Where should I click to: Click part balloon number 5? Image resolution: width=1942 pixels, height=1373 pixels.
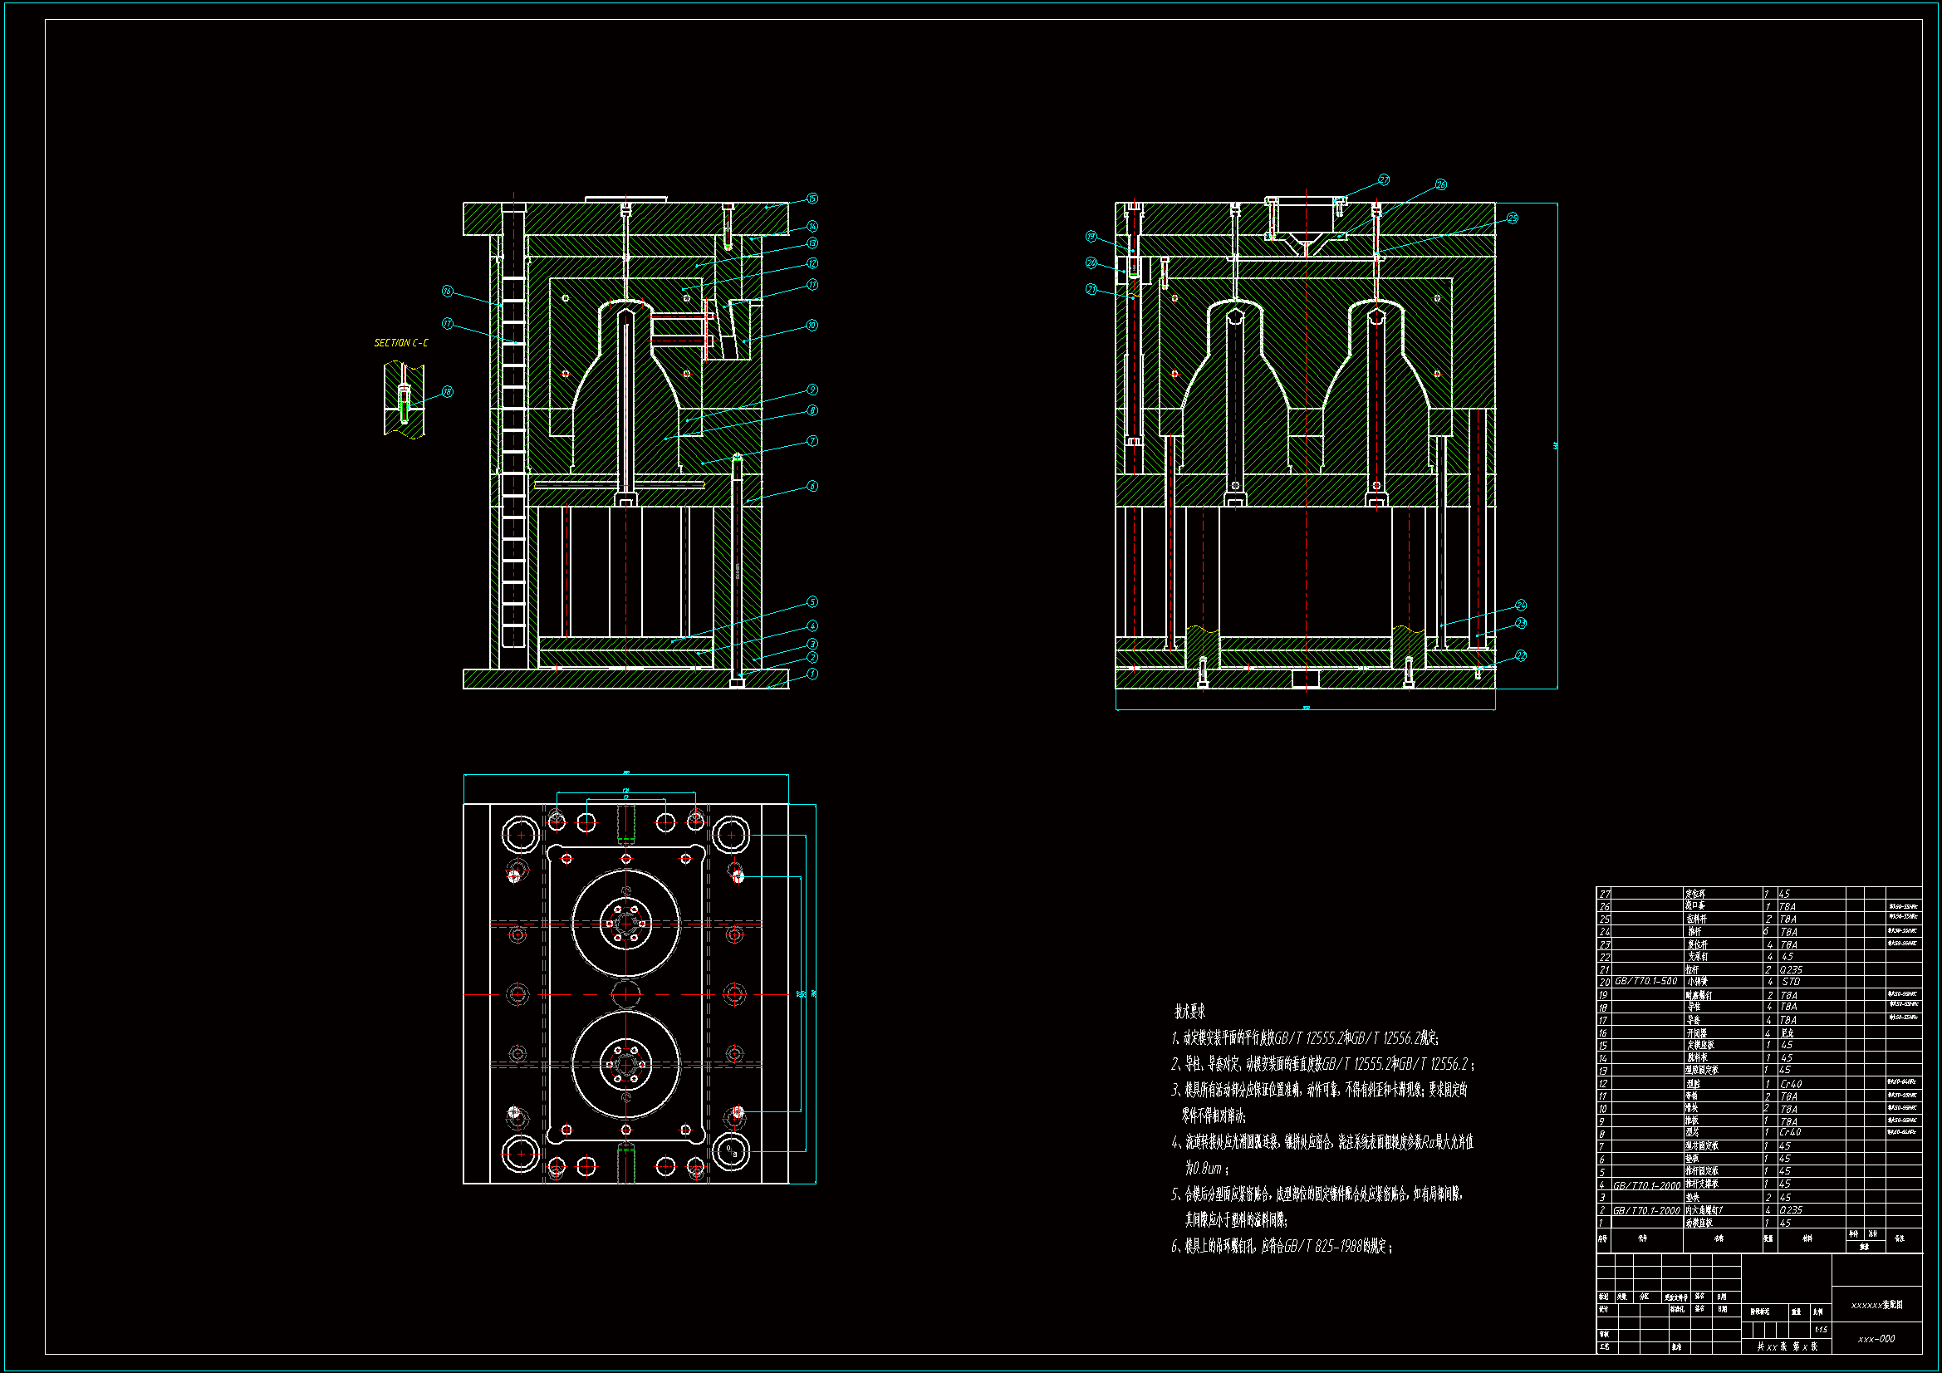coord(812,602)
